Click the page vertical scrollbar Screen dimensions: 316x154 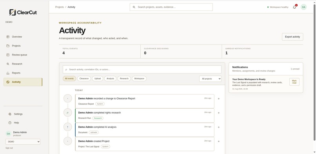[314, 72]
